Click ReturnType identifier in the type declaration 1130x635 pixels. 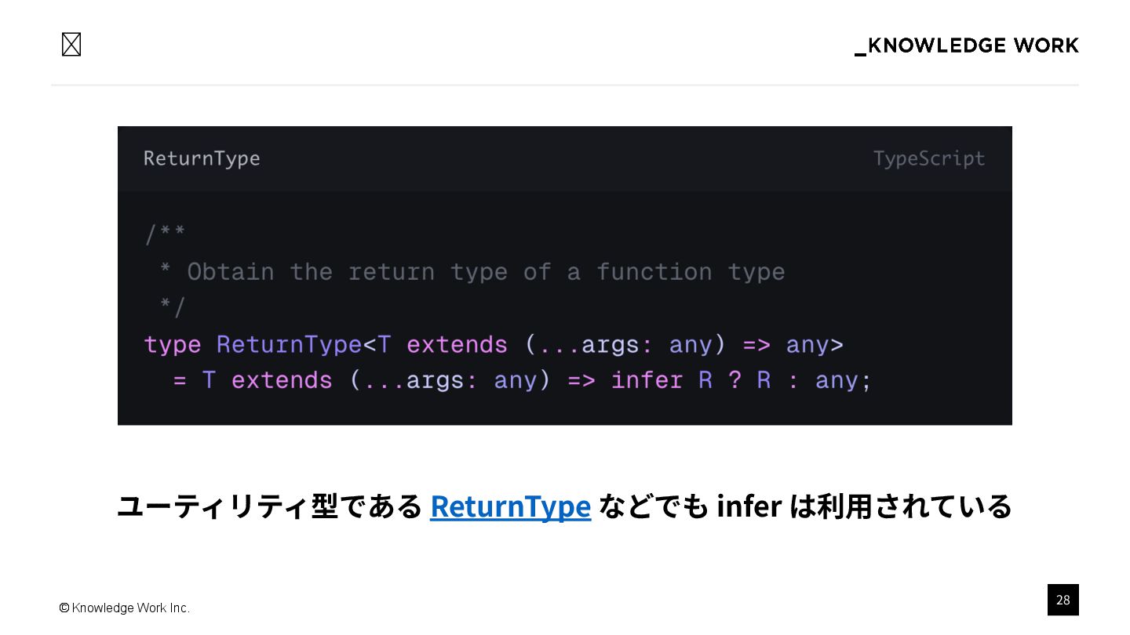click(x=289, y=345)
